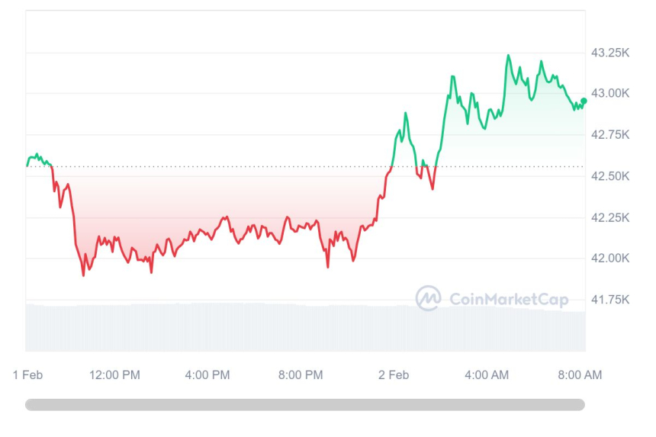Click the CoinMarketCap watermark text
This screenshot has width=656, height=437.
(508, 299)
